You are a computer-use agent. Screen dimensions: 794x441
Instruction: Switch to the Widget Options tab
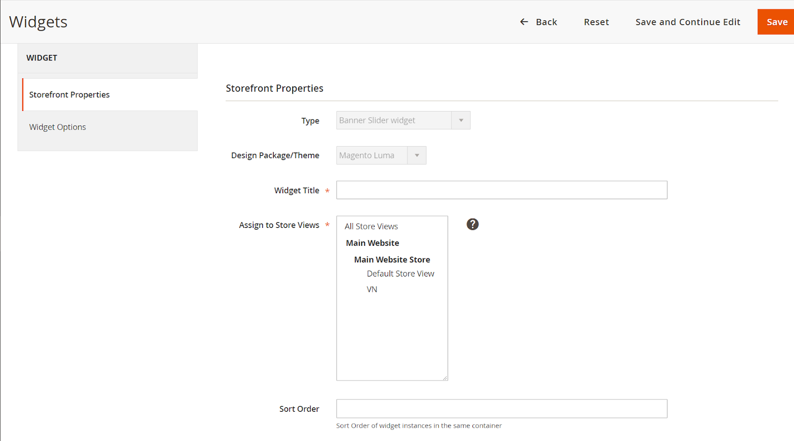click(58, 127)
